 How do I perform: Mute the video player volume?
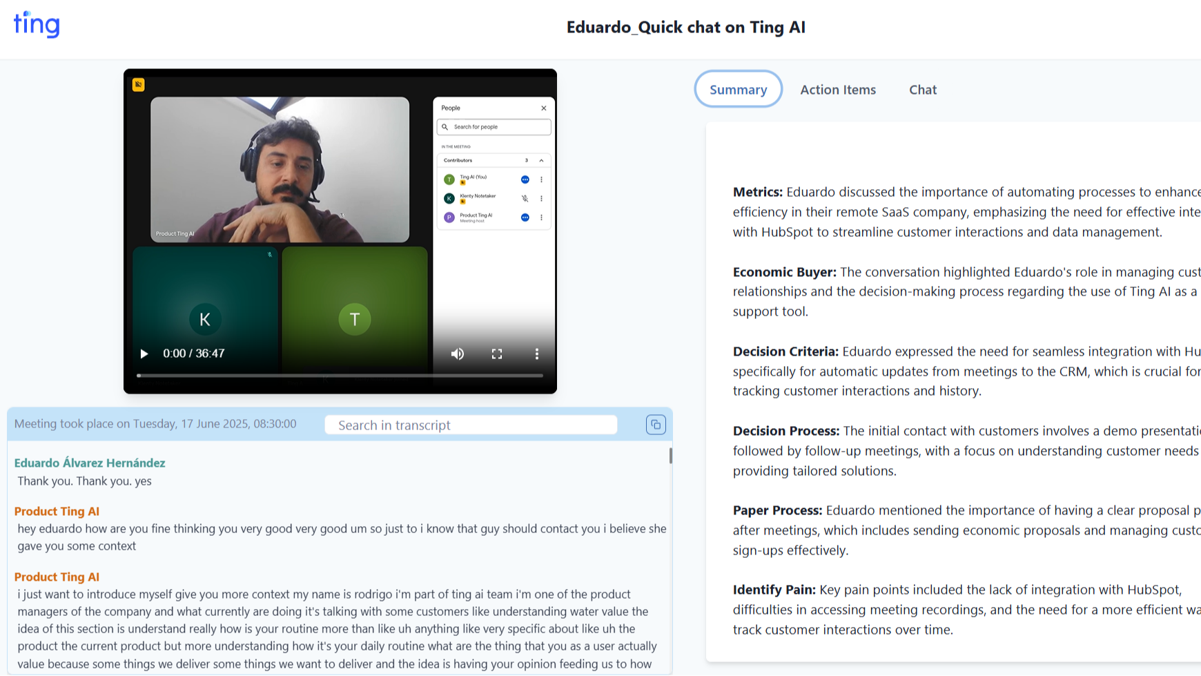pyautogui.click(x=458, y=354)
